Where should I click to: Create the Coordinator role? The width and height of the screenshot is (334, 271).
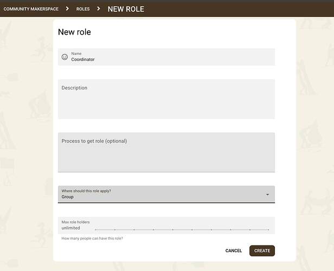pos(262,251)
